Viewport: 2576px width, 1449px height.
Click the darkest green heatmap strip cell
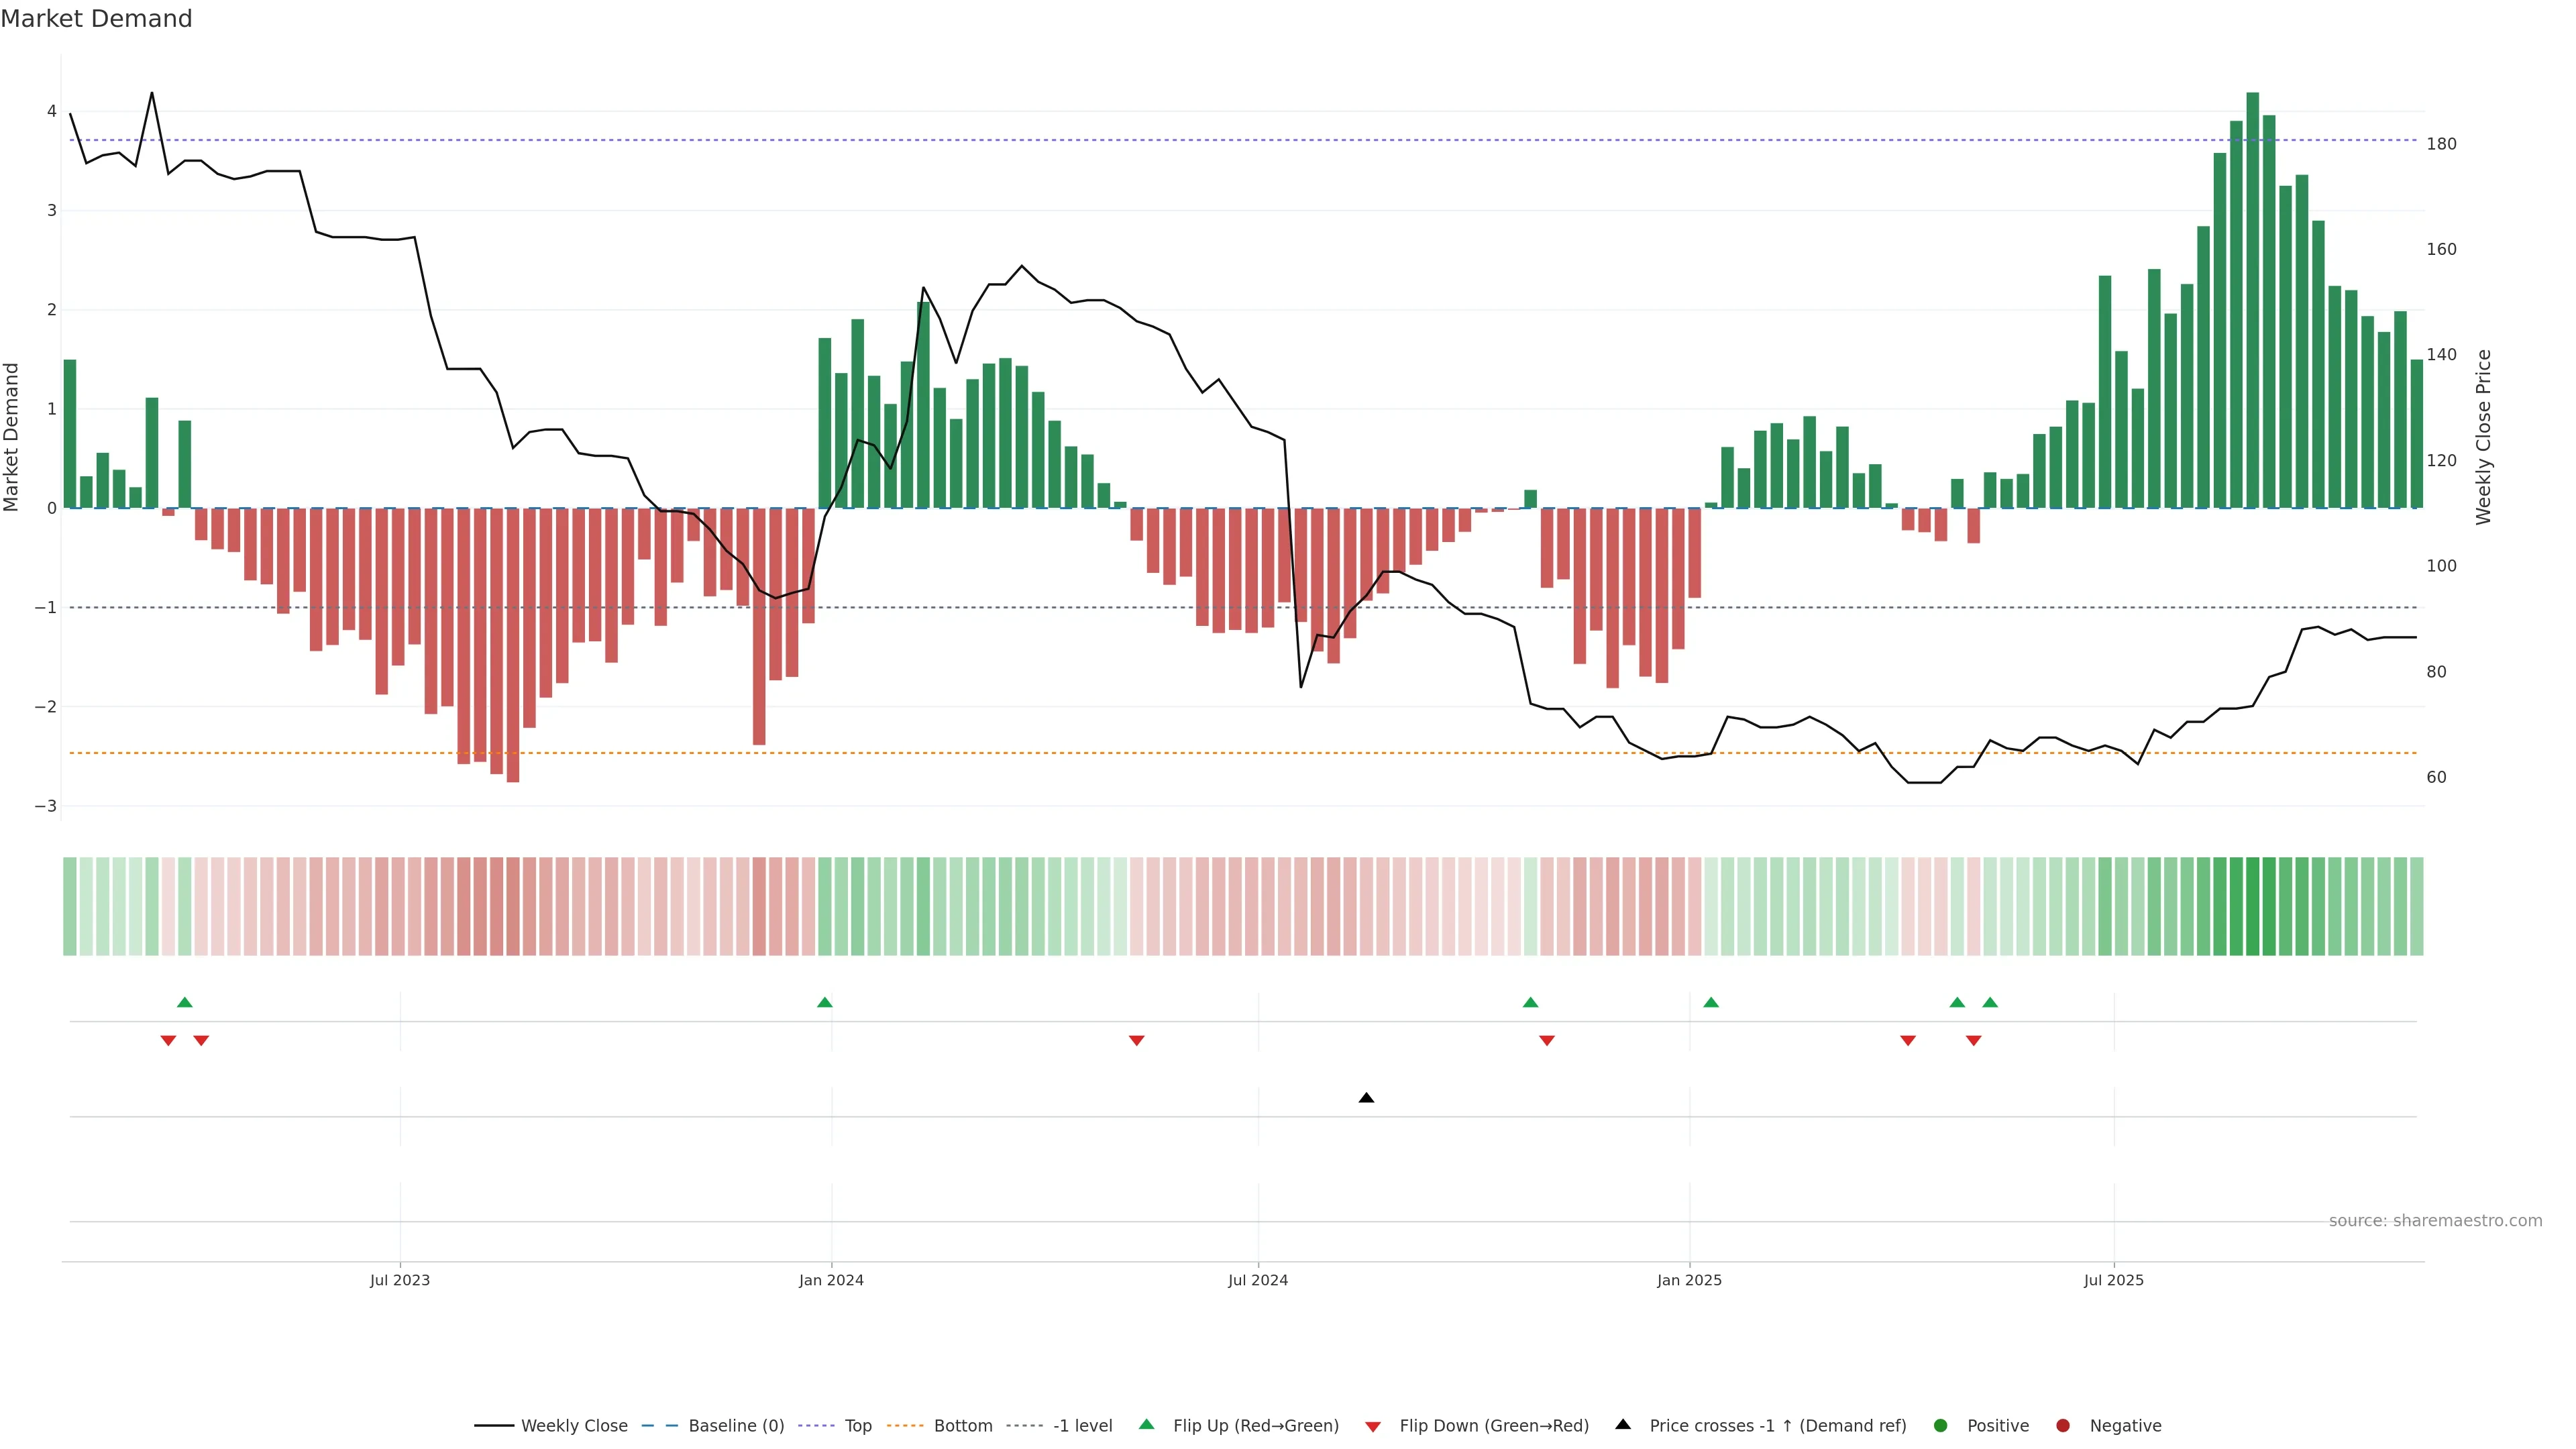point(2252,906)
